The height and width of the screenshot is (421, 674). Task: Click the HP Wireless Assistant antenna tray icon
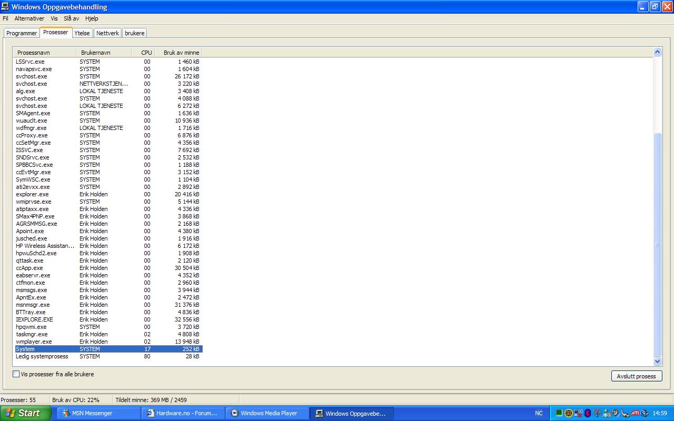[x=597, y=413]
